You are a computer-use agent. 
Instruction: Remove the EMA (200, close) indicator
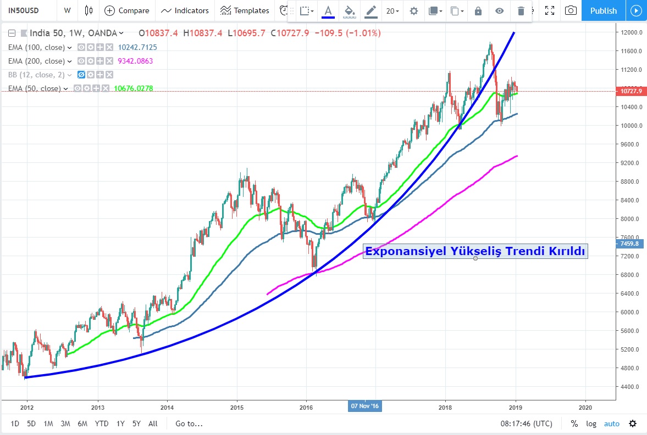pos(109,61)
